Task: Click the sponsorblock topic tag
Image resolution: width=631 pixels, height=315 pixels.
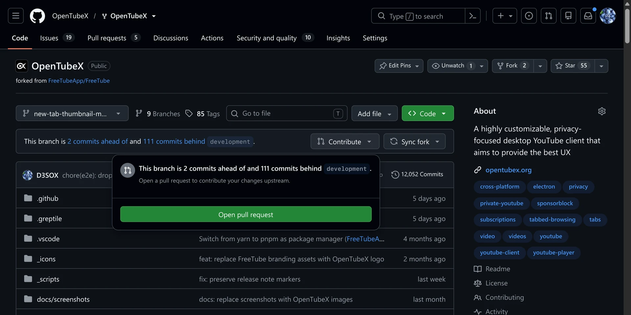Action: click(555, 203)
